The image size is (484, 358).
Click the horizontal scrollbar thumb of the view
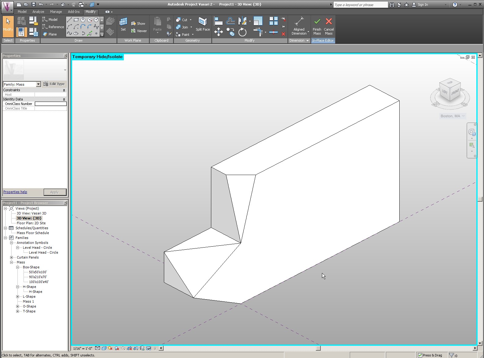318,348
